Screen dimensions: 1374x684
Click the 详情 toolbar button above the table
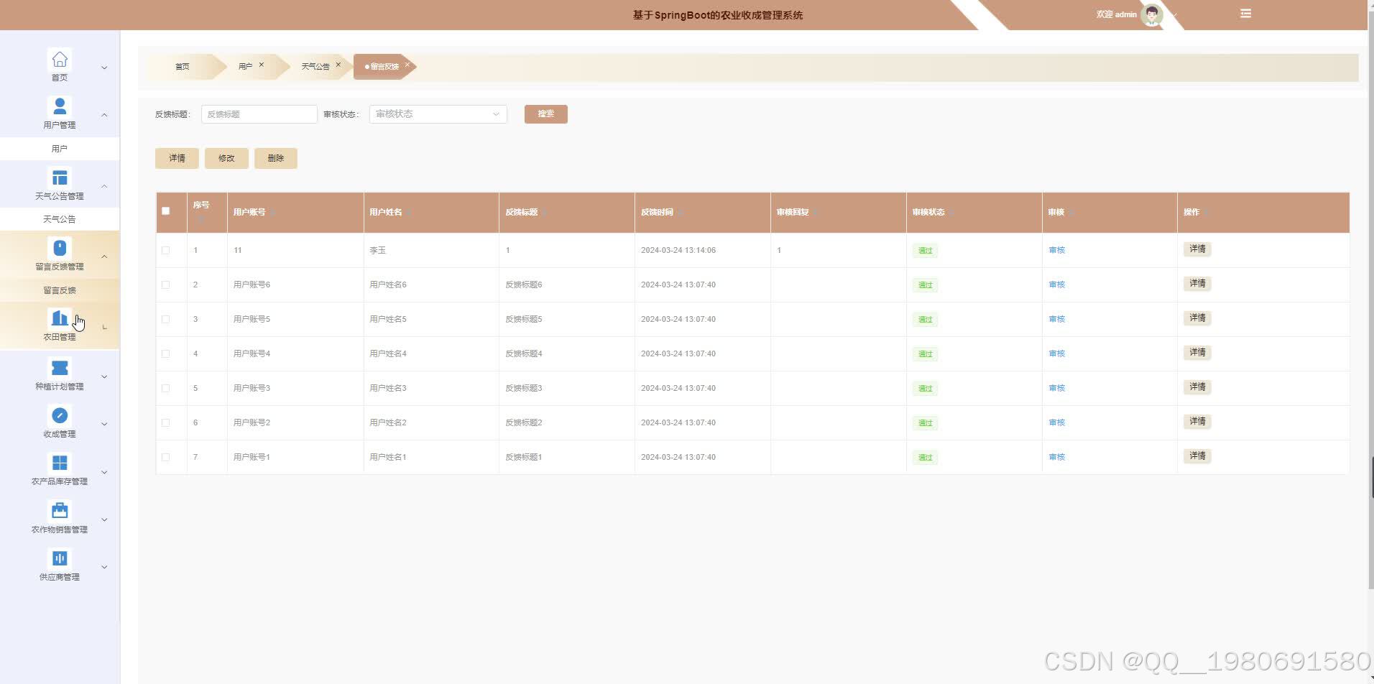pos(177,158)
